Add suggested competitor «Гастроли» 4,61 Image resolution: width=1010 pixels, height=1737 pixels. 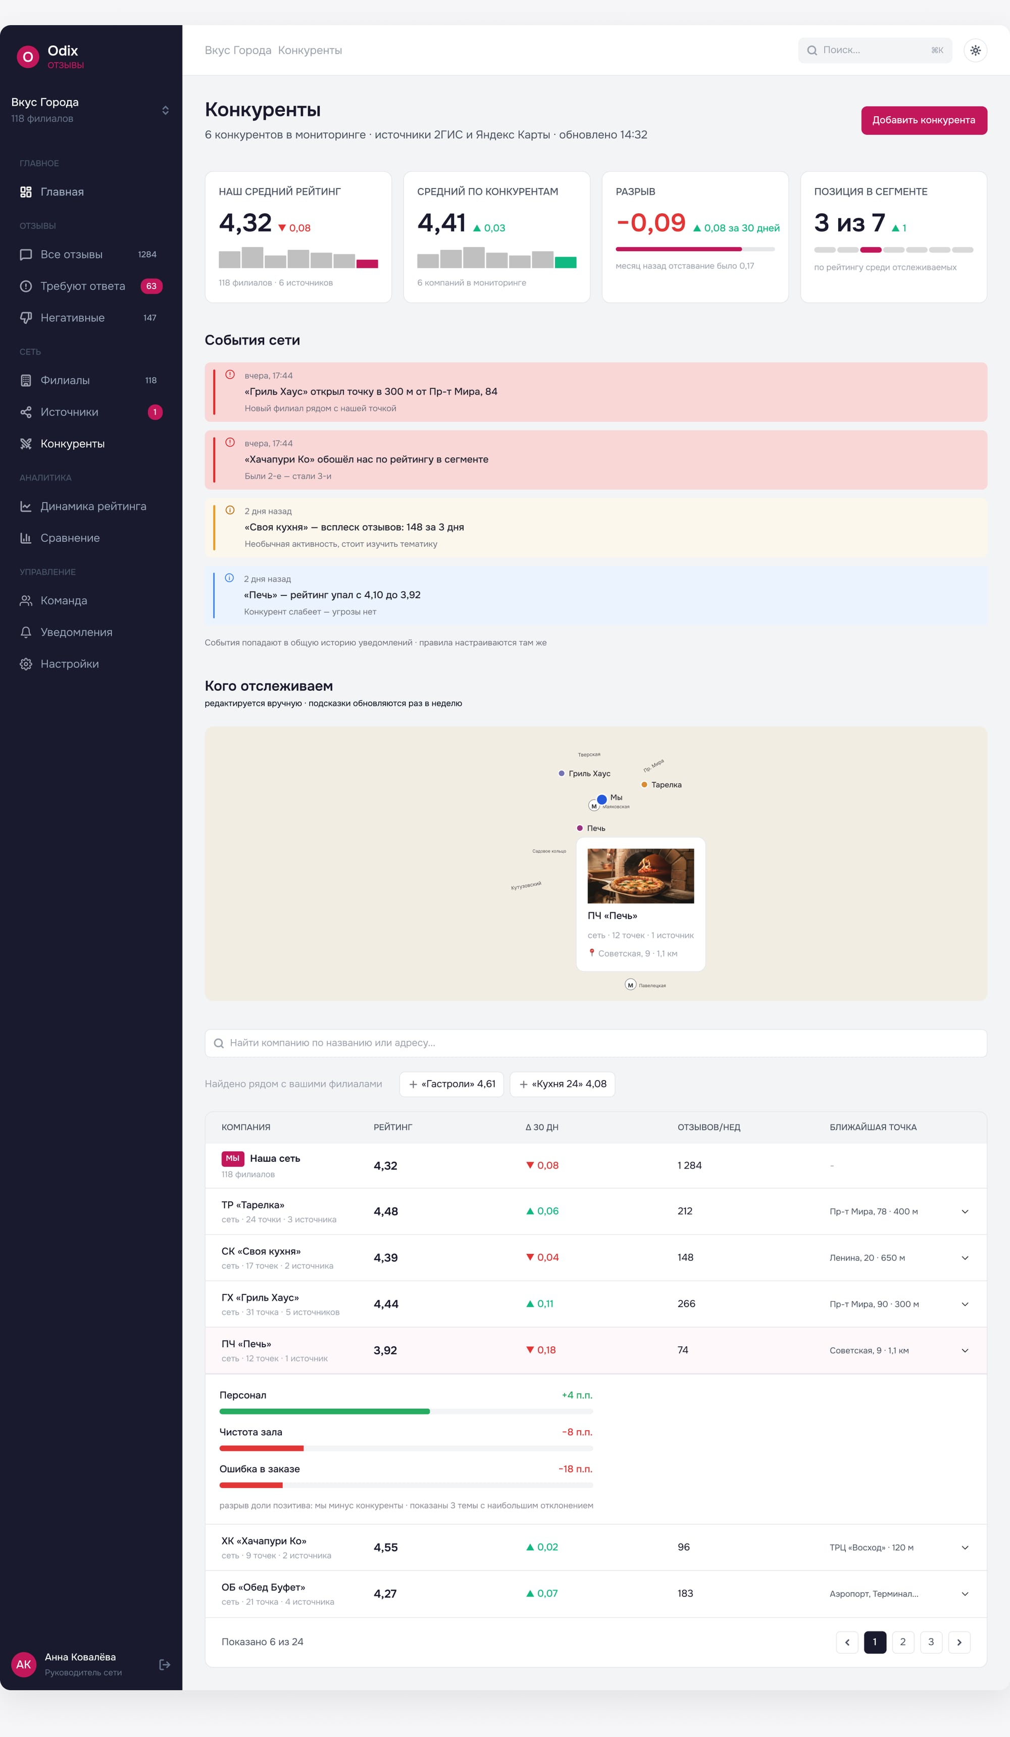(x=451, y=1084)
